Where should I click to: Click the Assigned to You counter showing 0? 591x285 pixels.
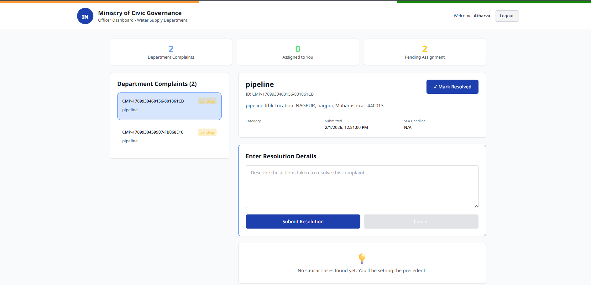(x=297, y=52)
